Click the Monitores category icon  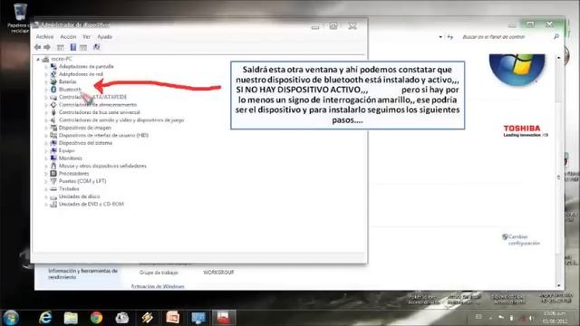53,158
